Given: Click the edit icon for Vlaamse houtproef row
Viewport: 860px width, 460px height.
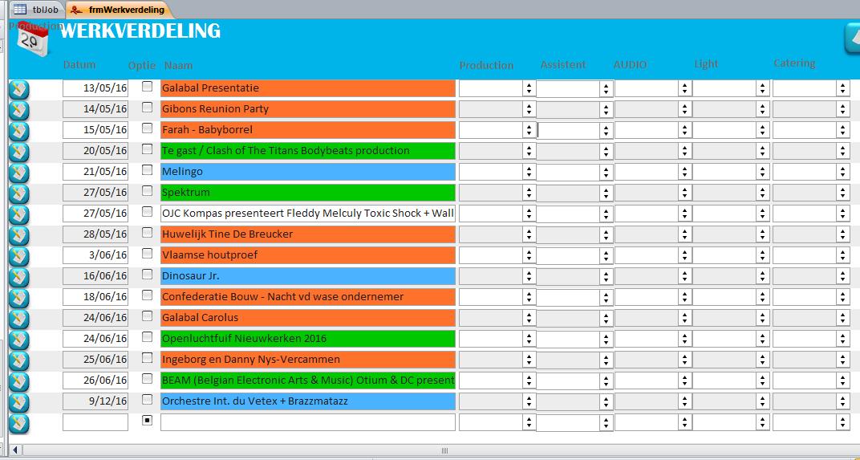Looking at the screenshot, I should (18, 256).
